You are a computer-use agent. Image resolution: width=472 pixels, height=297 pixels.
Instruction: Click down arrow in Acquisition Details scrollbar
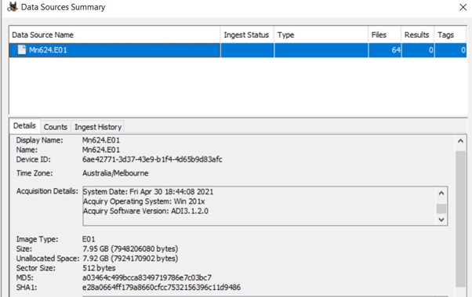click(x=441, y=219)
